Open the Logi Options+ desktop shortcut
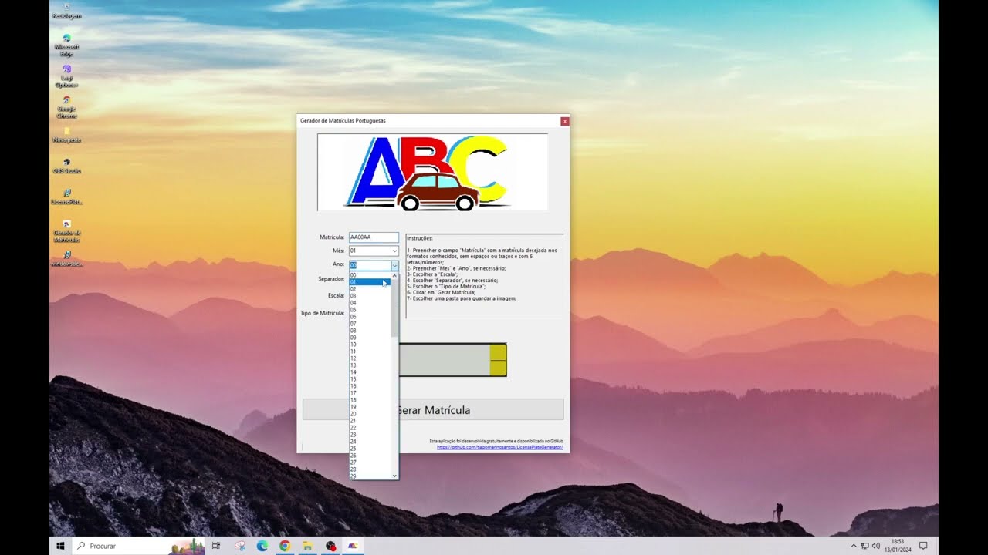The width and height of the screenshot is (988, 555). 67,76
